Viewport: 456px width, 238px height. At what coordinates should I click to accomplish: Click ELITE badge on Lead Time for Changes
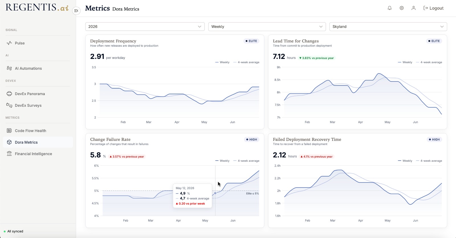pyautogui.click(x=434, y=41)
